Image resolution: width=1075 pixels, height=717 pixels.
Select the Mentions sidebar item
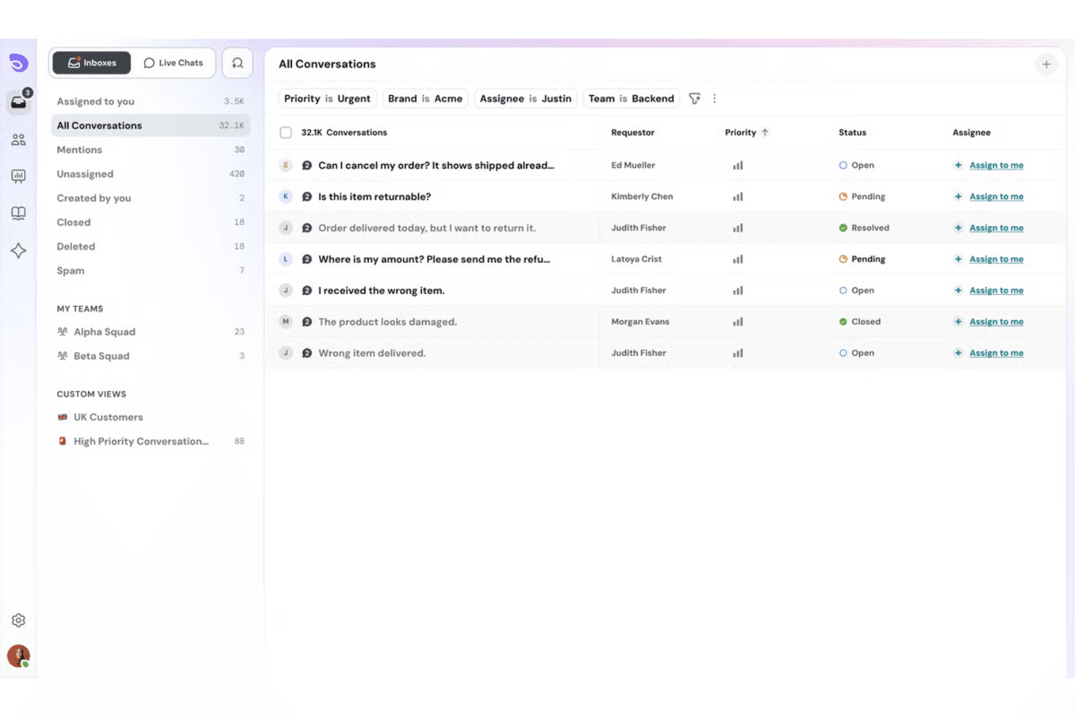tap(150, 150)
